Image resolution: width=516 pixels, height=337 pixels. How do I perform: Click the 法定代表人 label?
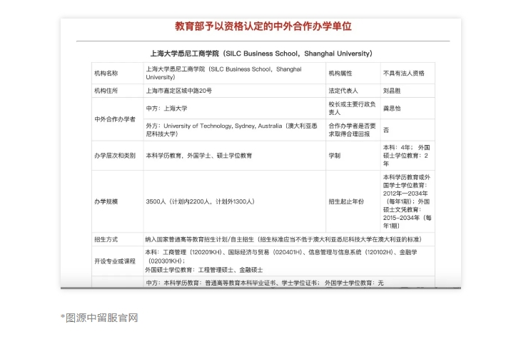click(343, 91)
